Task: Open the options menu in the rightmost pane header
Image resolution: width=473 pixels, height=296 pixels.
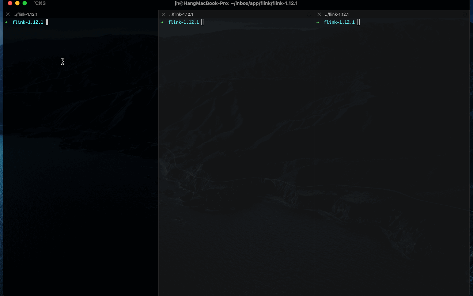Action: pos(465,14)
